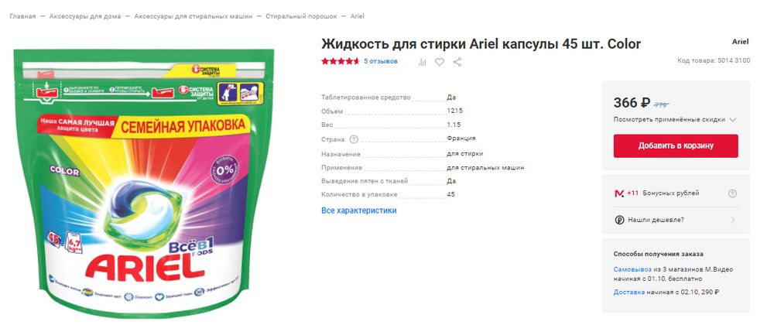The width and height of the screenshot is (774, 332).
Task: Click the Самовывоз pickup link
Action: pyautogui.click(x=632, y=269)
